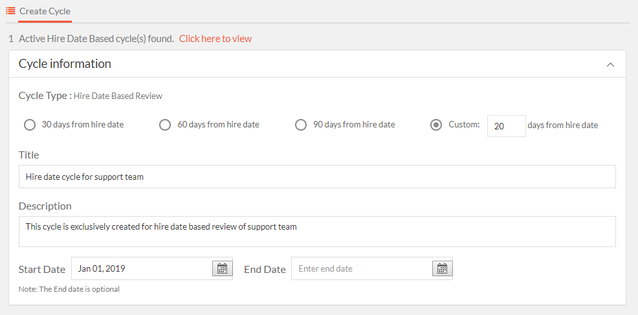Select the 60 days from hire date radio
Viewport: 638px width, 315px height.
coord(165,125)
